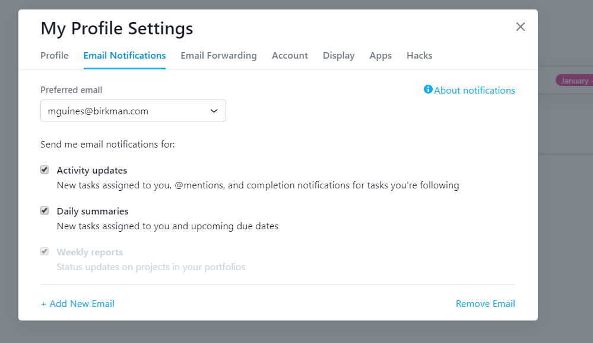The width and height of the screenshot is (593, 343).
Task: Uncheck the Activity updates checkbox
Action: [x=45, y=170]
